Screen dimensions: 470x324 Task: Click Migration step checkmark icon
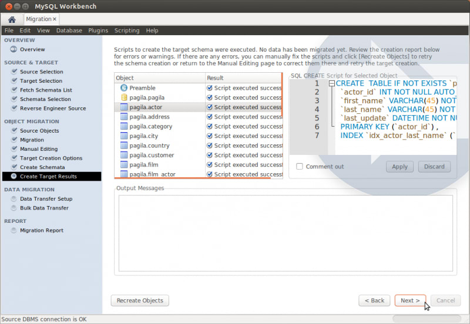click(x=14, y=140)
